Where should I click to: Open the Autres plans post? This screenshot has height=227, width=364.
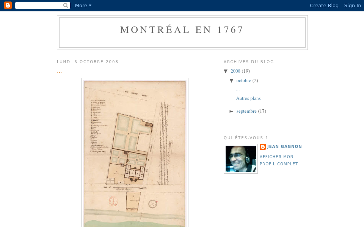point(248,98)
